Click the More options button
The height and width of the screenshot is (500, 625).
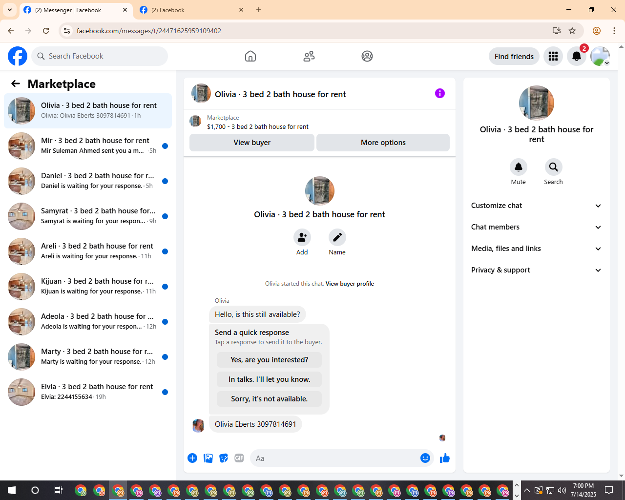tap(383, 143)
